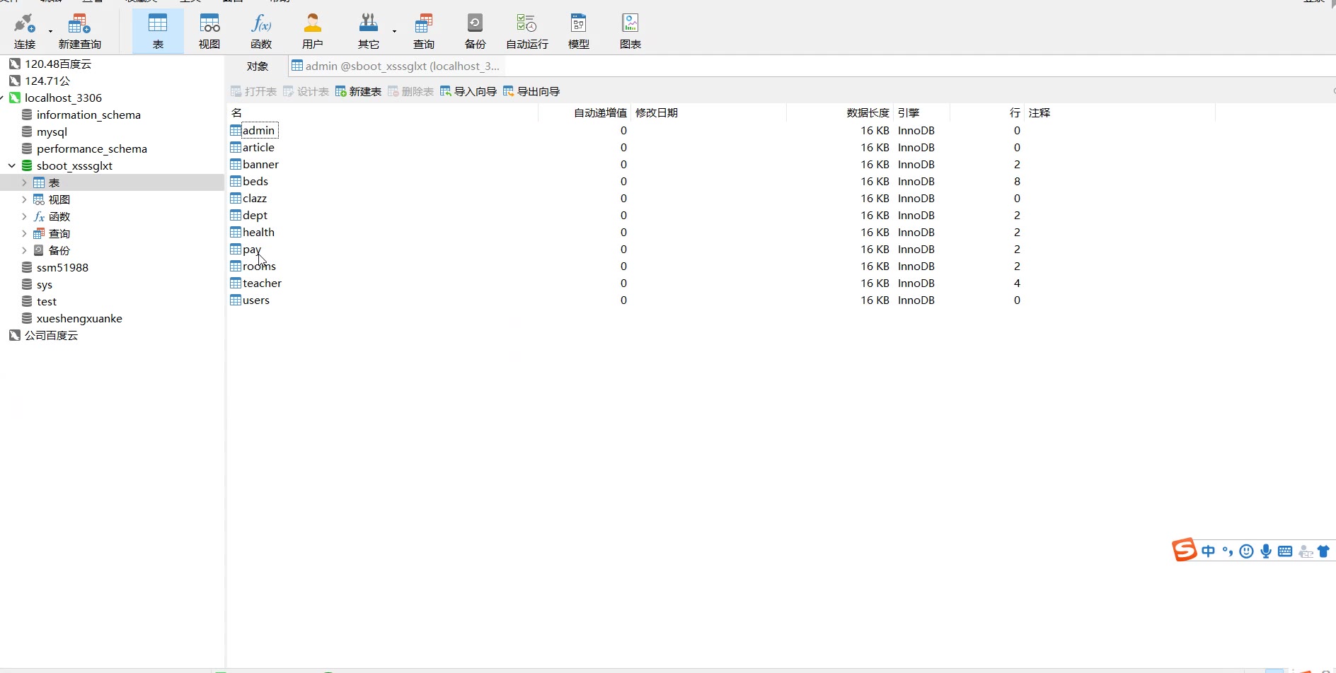
Task: Activate Sogou voice input microphone
Action: coord(1266,551)
